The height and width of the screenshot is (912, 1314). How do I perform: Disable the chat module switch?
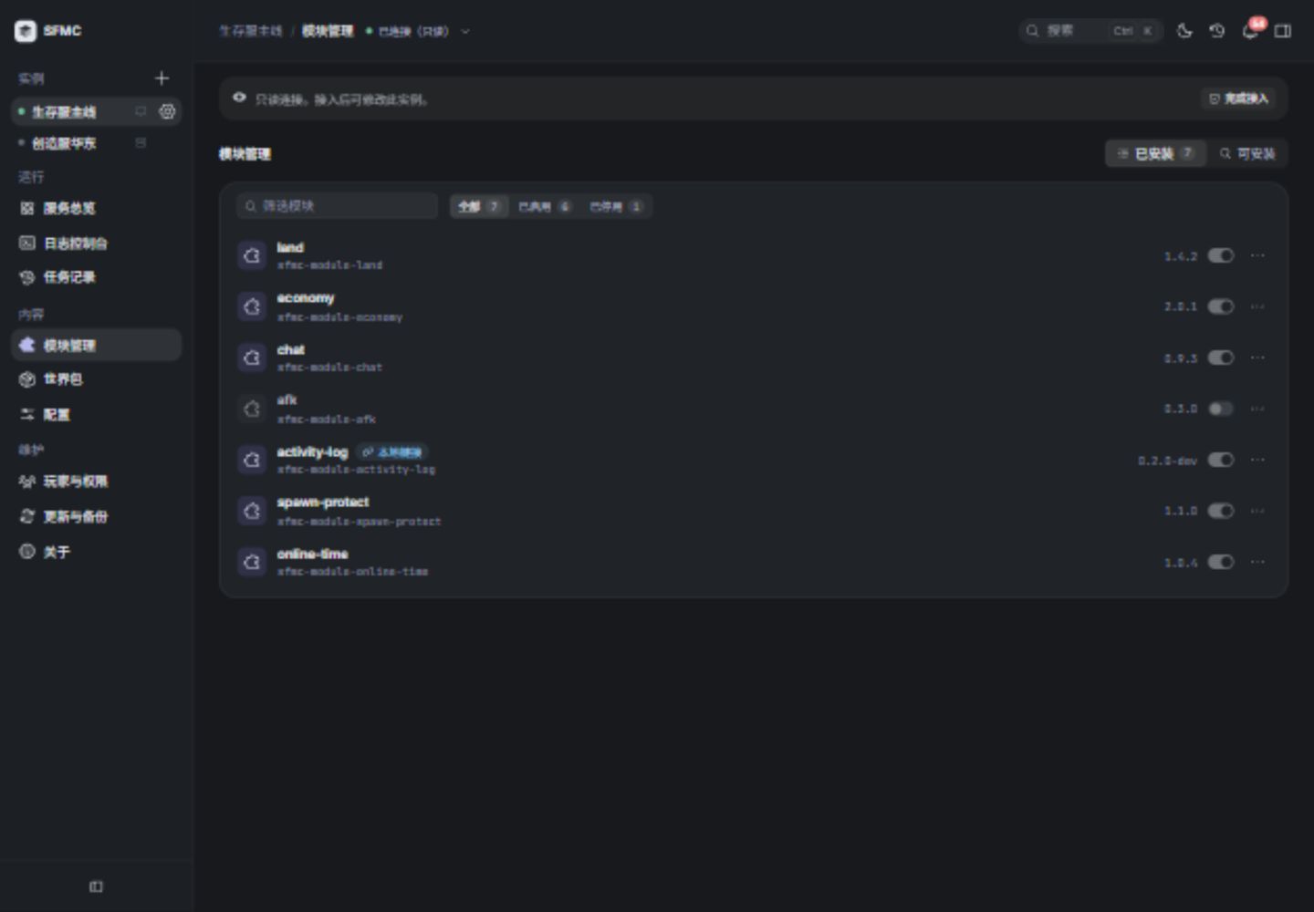1221,358
